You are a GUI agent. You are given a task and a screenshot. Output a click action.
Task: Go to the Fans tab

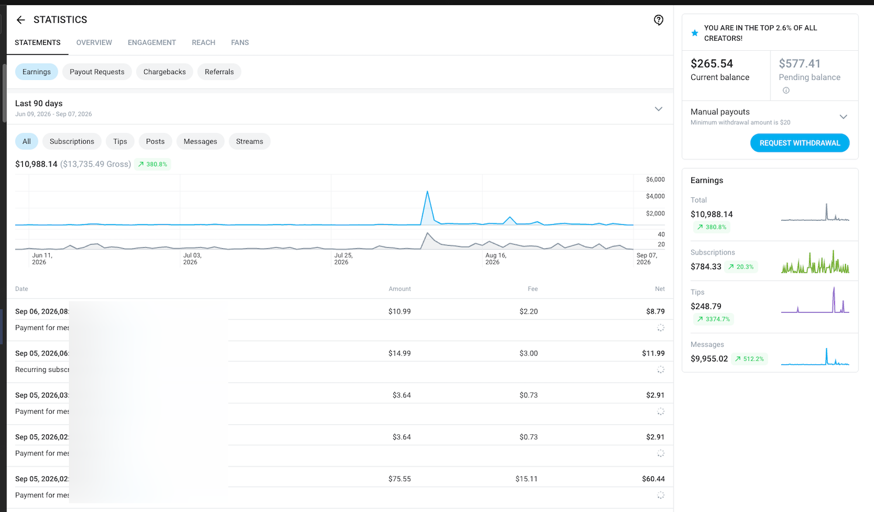point(240,43)
